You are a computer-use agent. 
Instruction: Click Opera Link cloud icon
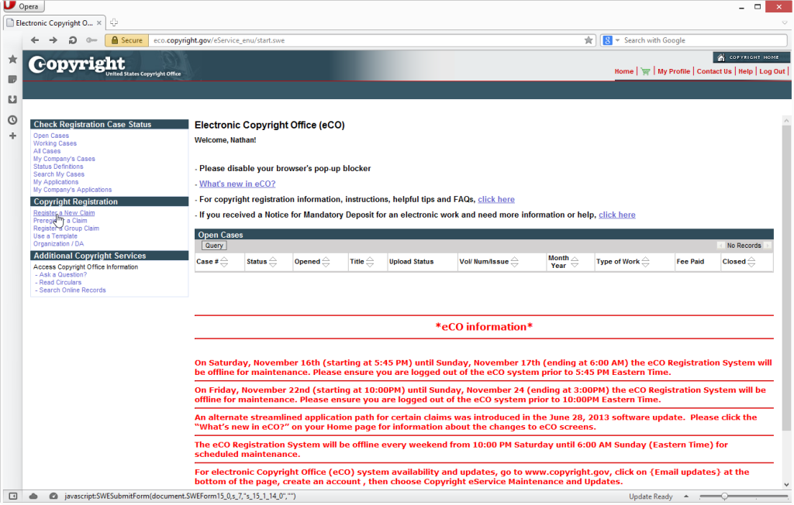33,496
